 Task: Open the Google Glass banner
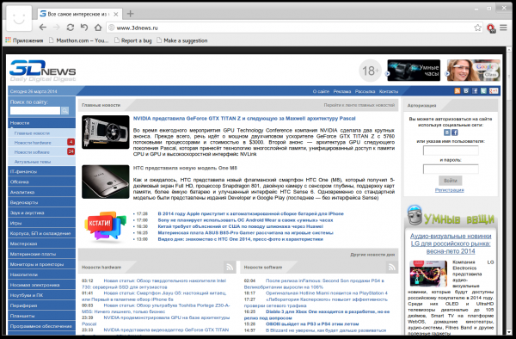[474, 70]
